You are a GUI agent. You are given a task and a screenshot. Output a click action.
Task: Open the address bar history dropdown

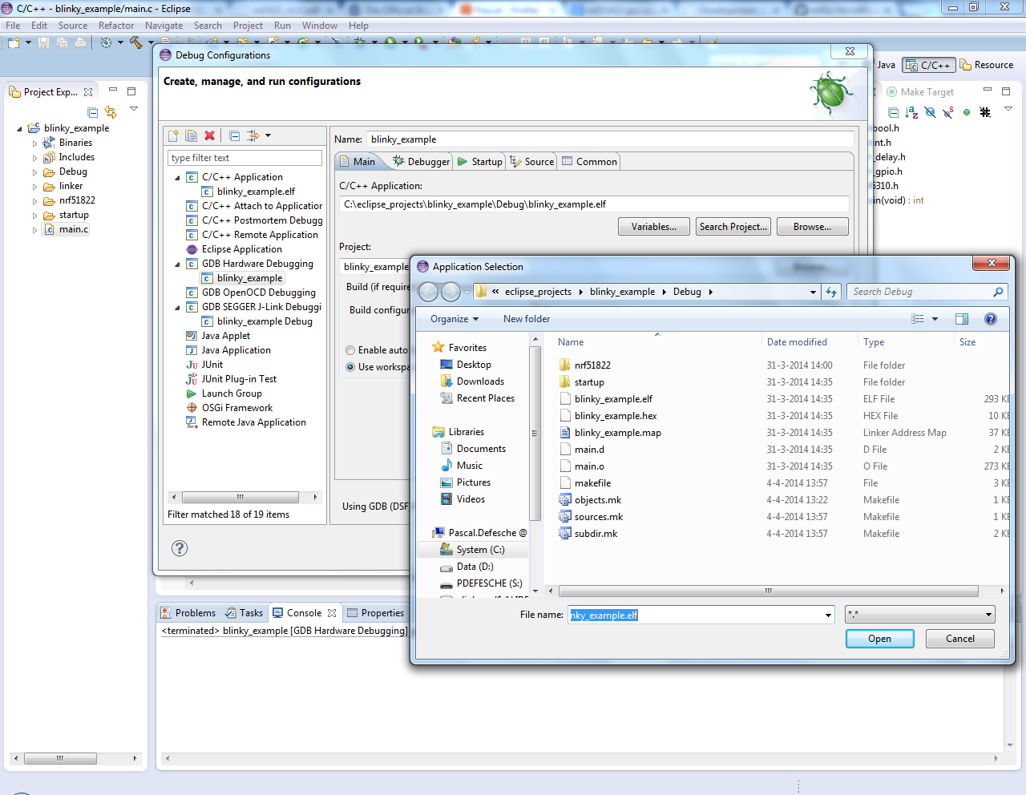tap(813, 292)
